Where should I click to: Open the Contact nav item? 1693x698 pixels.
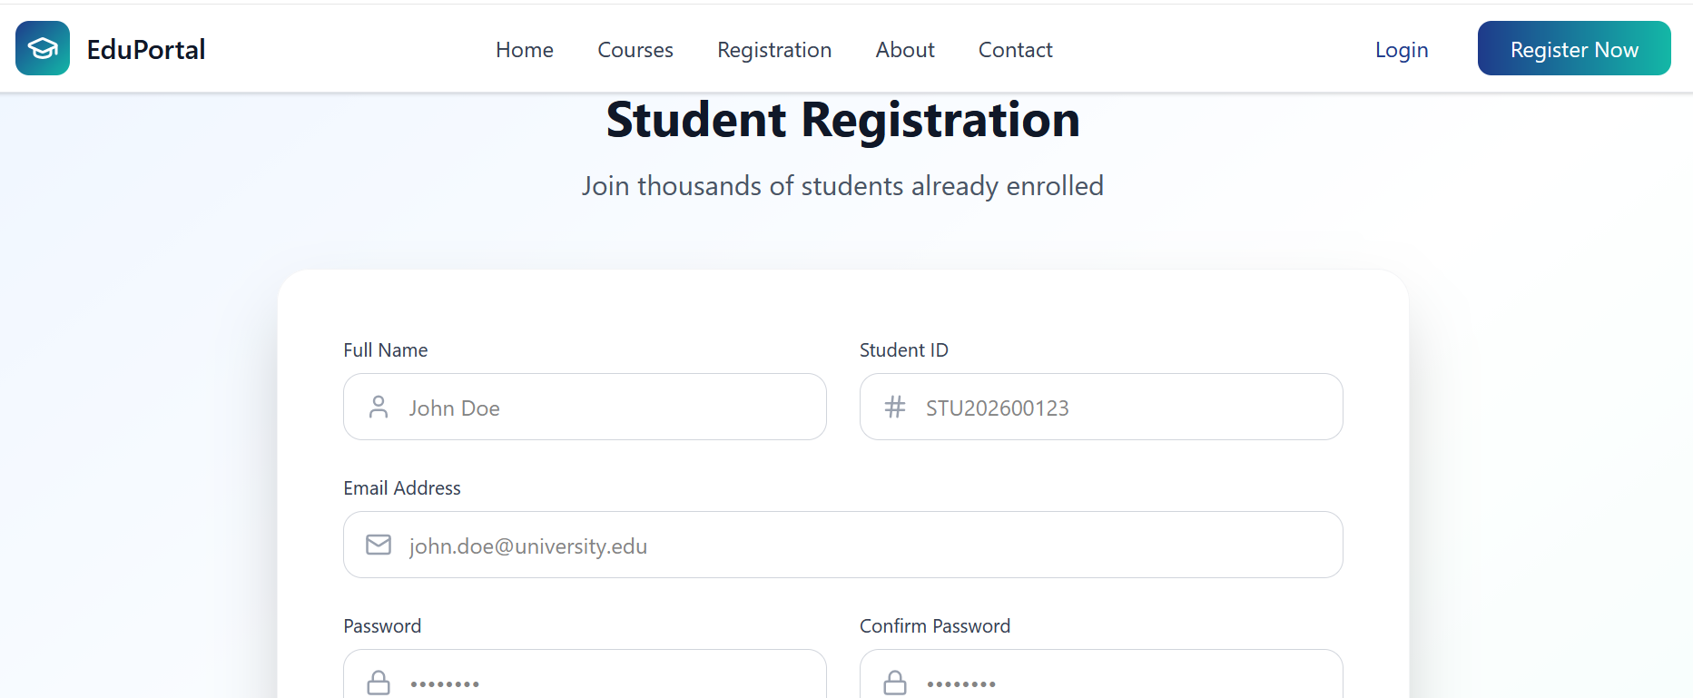click(x=1016, y=50)
